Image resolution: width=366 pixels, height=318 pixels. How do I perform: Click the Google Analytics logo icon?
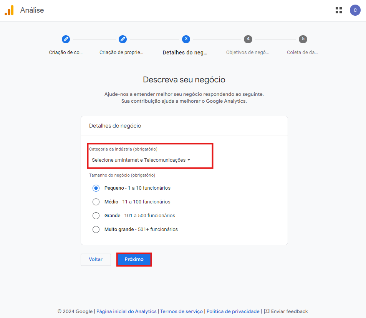[x=9, y=10]
